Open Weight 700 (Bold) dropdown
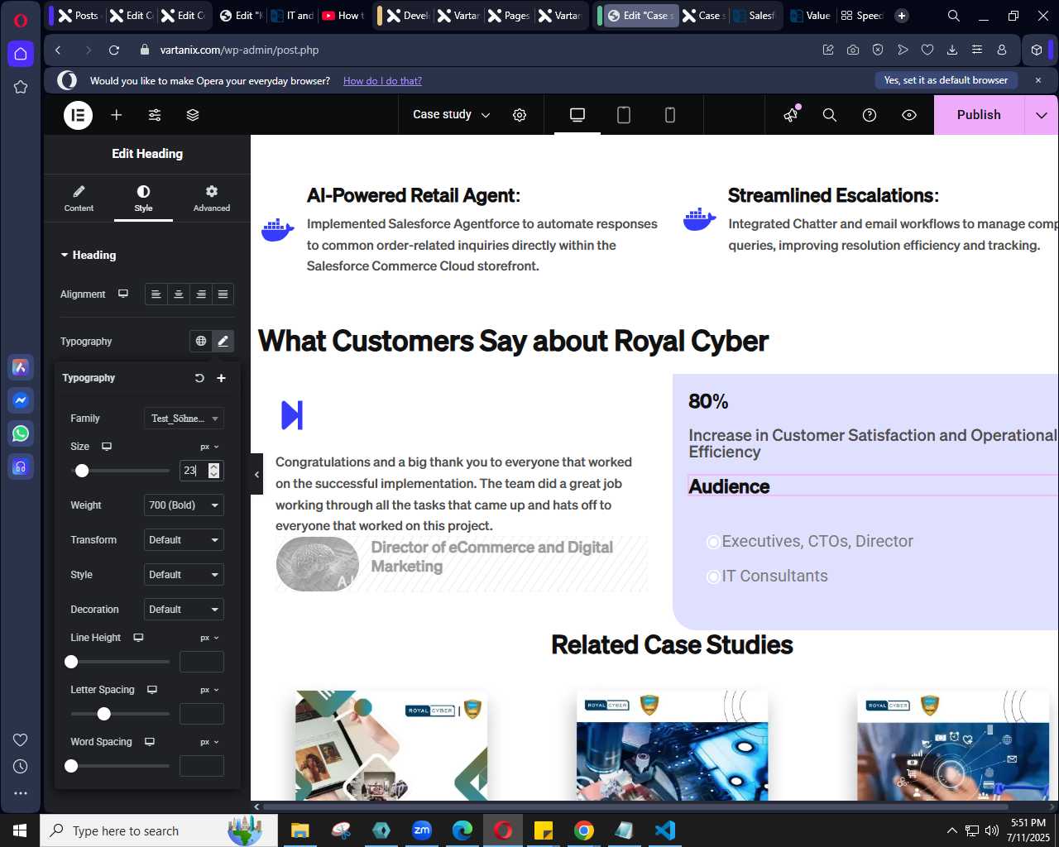1059x847 pixels. [x=184, y=505]
